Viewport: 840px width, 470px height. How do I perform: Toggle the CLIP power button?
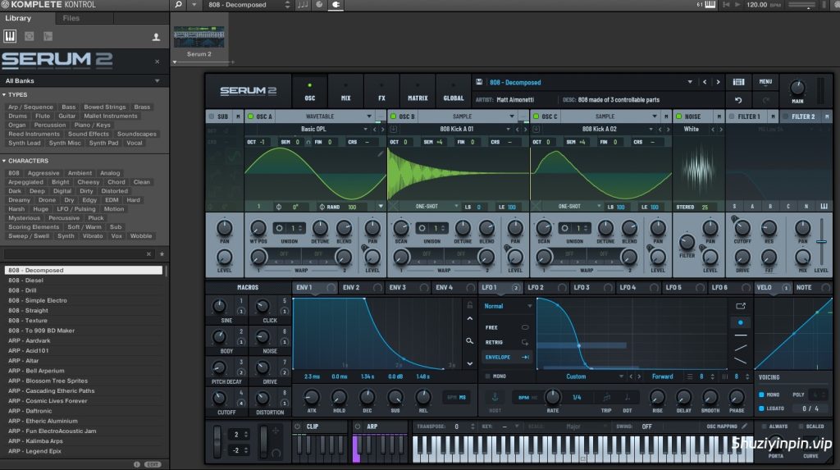point(298,427)
